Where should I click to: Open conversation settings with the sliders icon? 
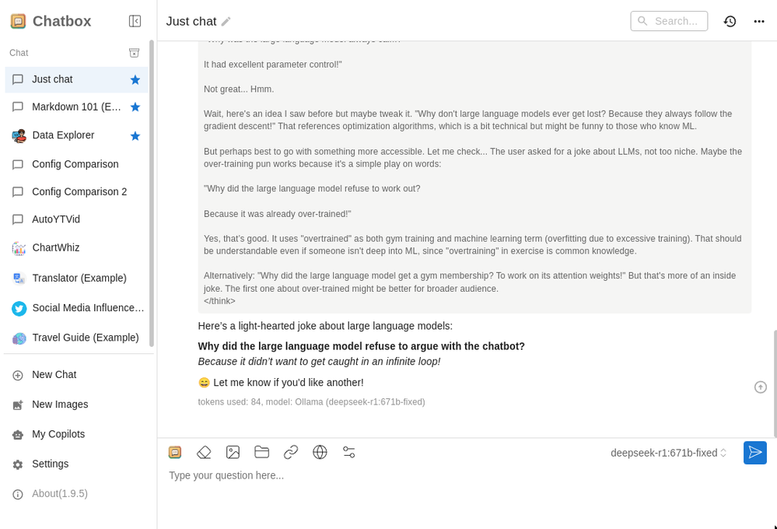click(x=349, y=452)
